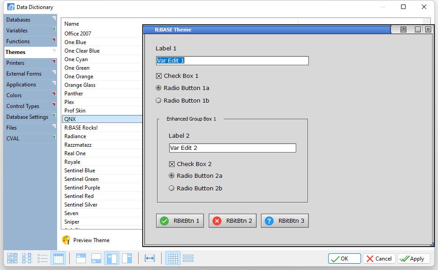Open the Colors tab

[x=31, y=95]
